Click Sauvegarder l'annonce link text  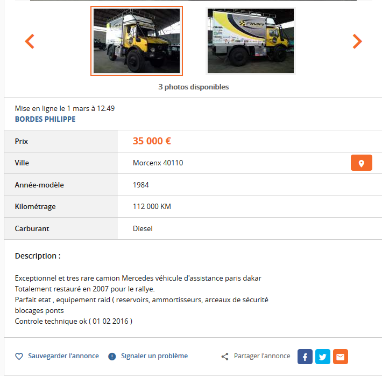[63, 356]
